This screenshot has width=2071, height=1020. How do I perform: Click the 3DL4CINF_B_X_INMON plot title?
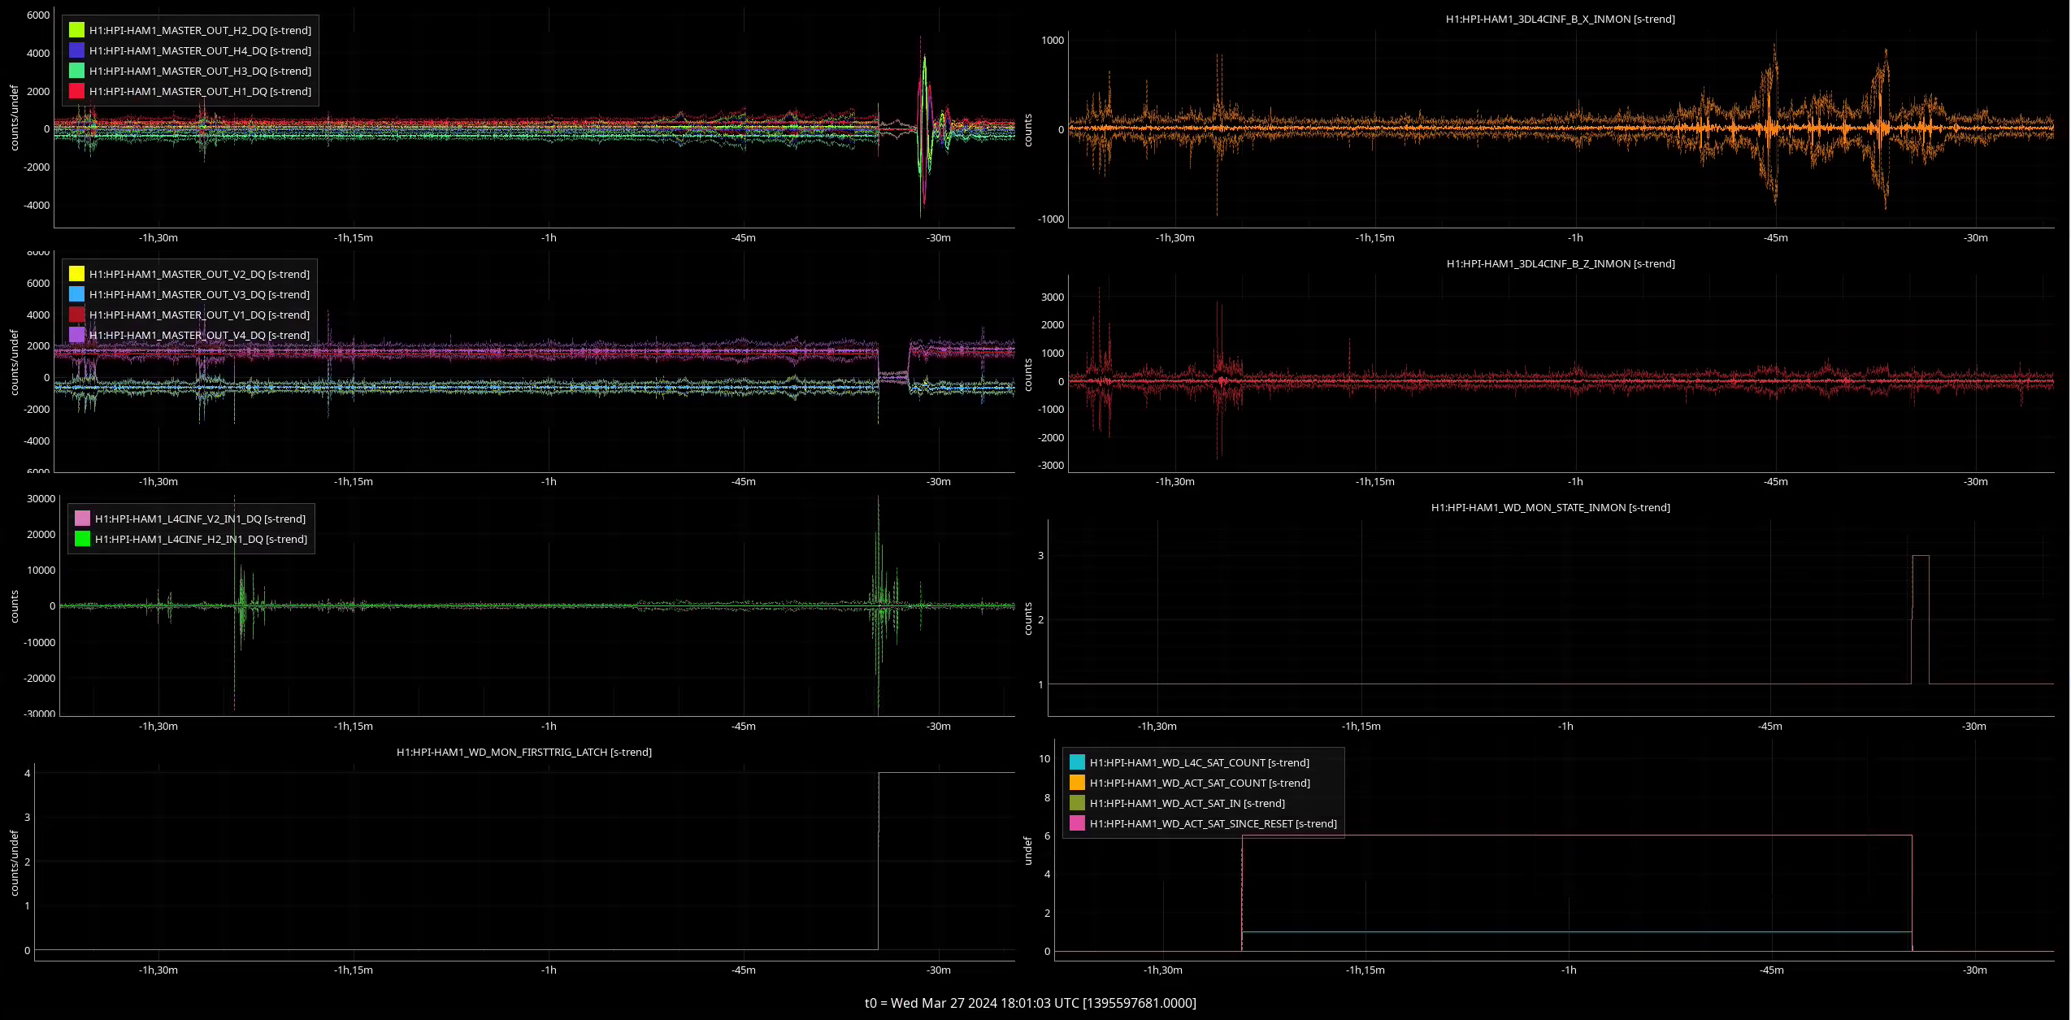click(x=1560, y=19)
